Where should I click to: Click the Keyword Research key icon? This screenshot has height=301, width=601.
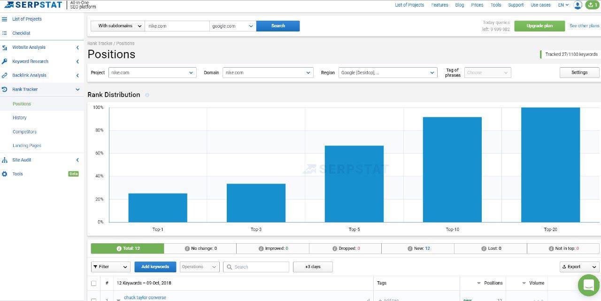click(x=5, y=62)
